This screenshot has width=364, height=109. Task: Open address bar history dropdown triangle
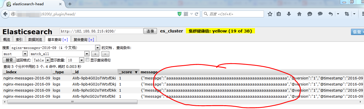191,14
